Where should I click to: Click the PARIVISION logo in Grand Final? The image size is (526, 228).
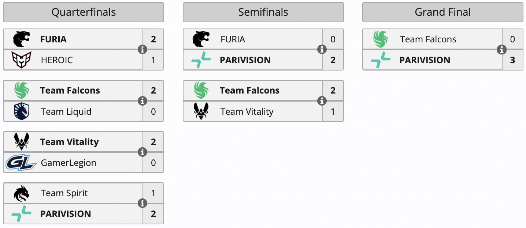pyautogui.click(x=381, y=60)
